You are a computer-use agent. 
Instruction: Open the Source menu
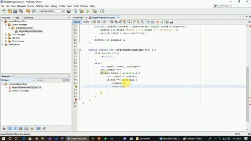[x=31, y=6]
